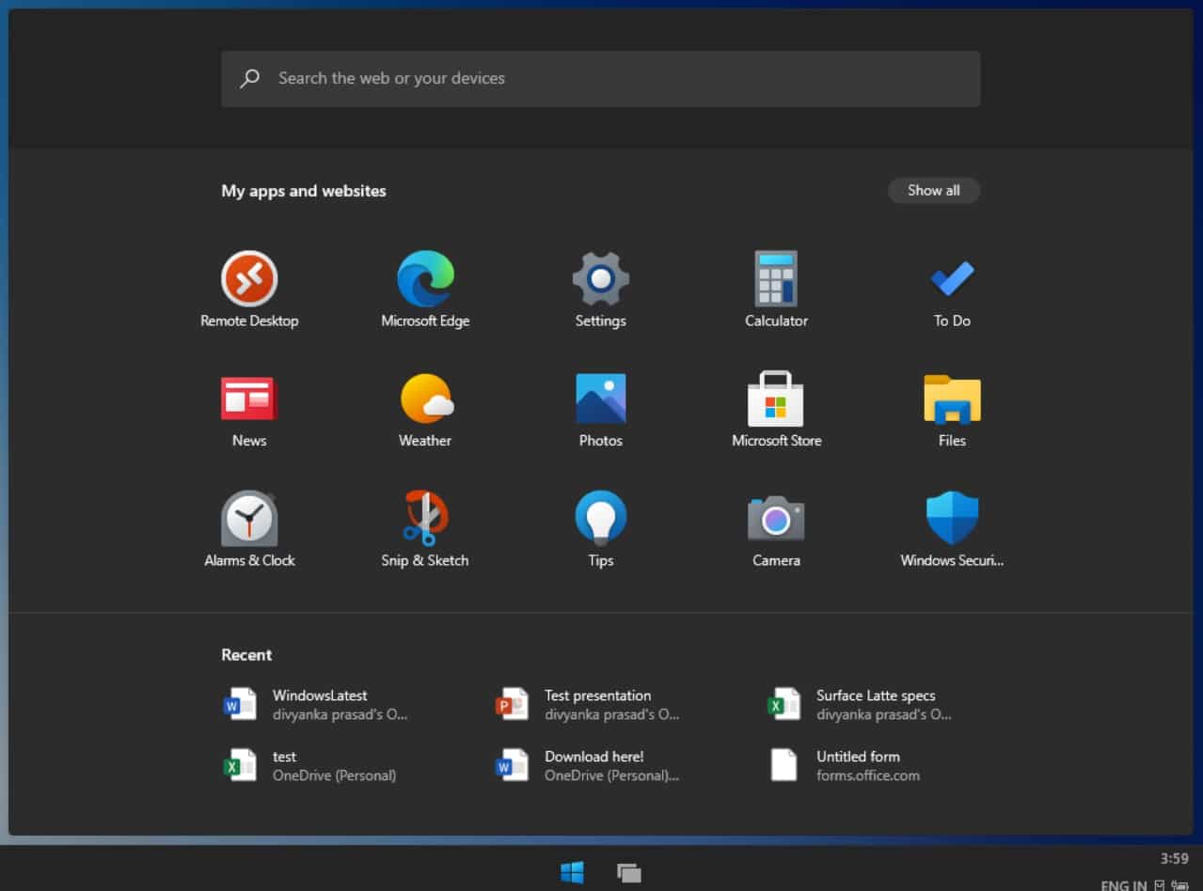Click the My apps and websites heading

pos(304,191)
